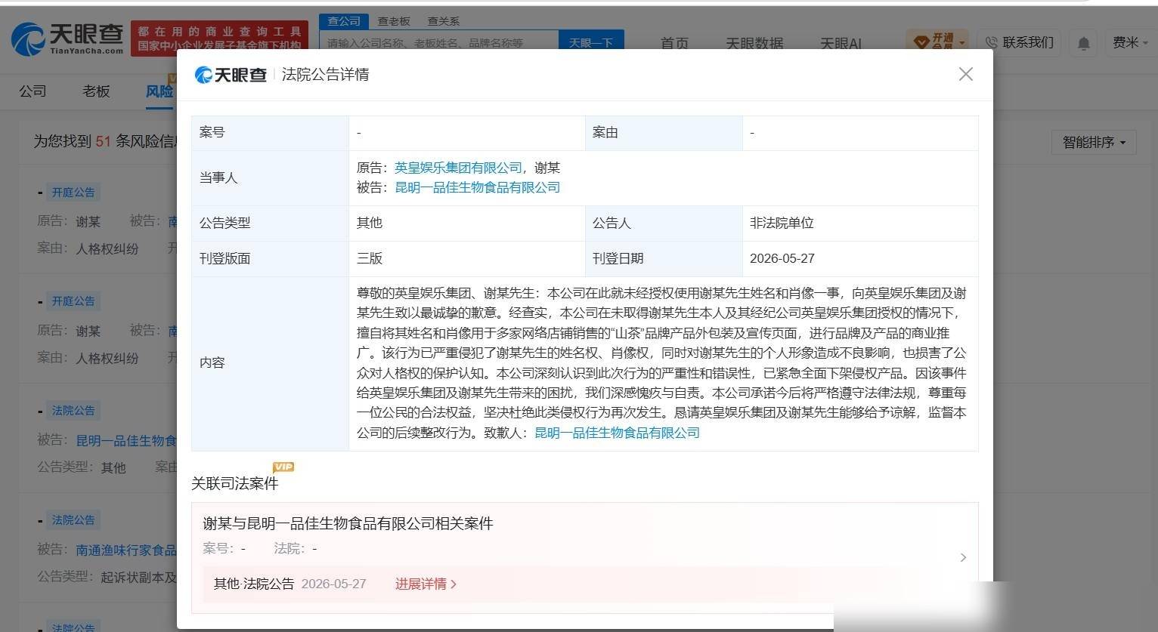
Task: Focus the company name search input field
Action: pos(439,42)
